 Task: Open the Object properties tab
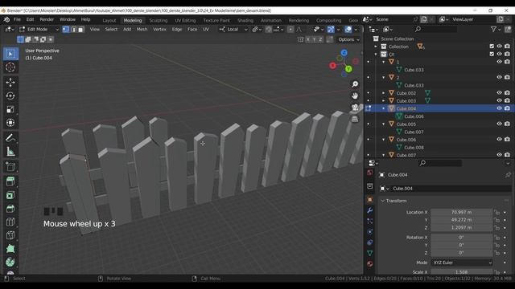click(370, 199)
